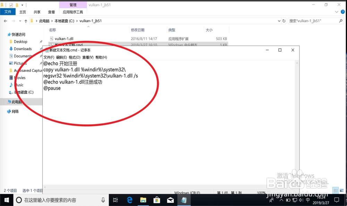
Task: Switch to the 共享 ribbon tab
Action: pyautogui.click(x=37, y=11)
